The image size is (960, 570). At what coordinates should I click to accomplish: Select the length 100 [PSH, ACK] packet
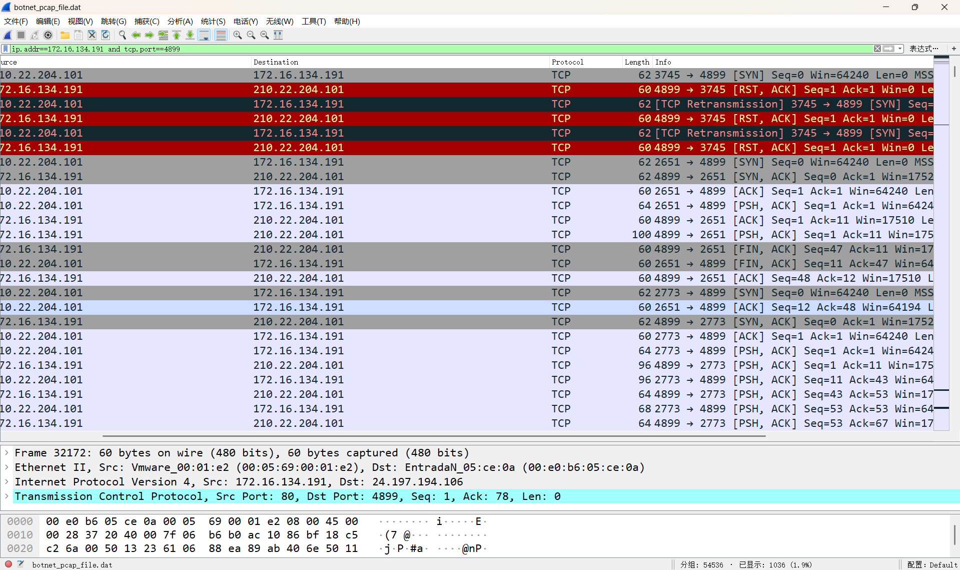(x=467, y=235)
